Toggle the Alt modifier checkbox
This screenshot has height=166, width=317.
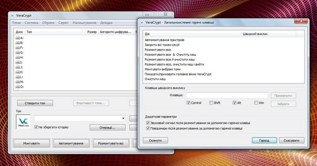[x=234, y=103]
